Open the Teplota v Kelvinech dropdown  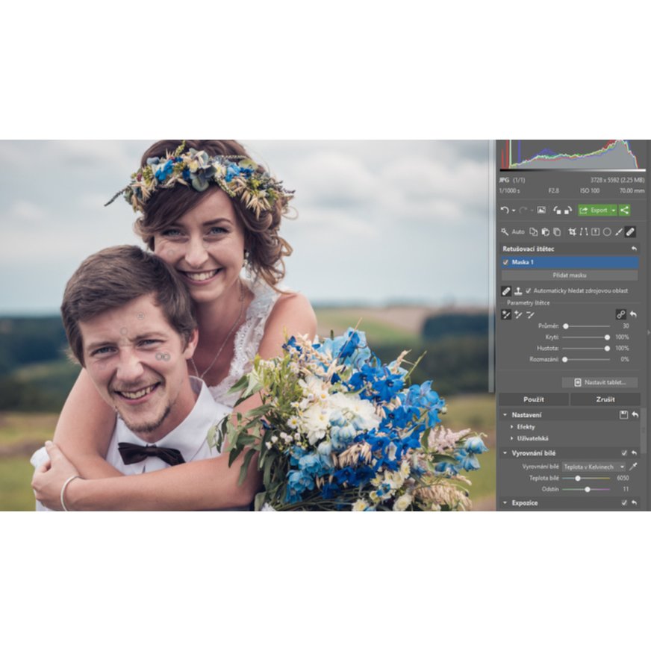tap(594, 467)
